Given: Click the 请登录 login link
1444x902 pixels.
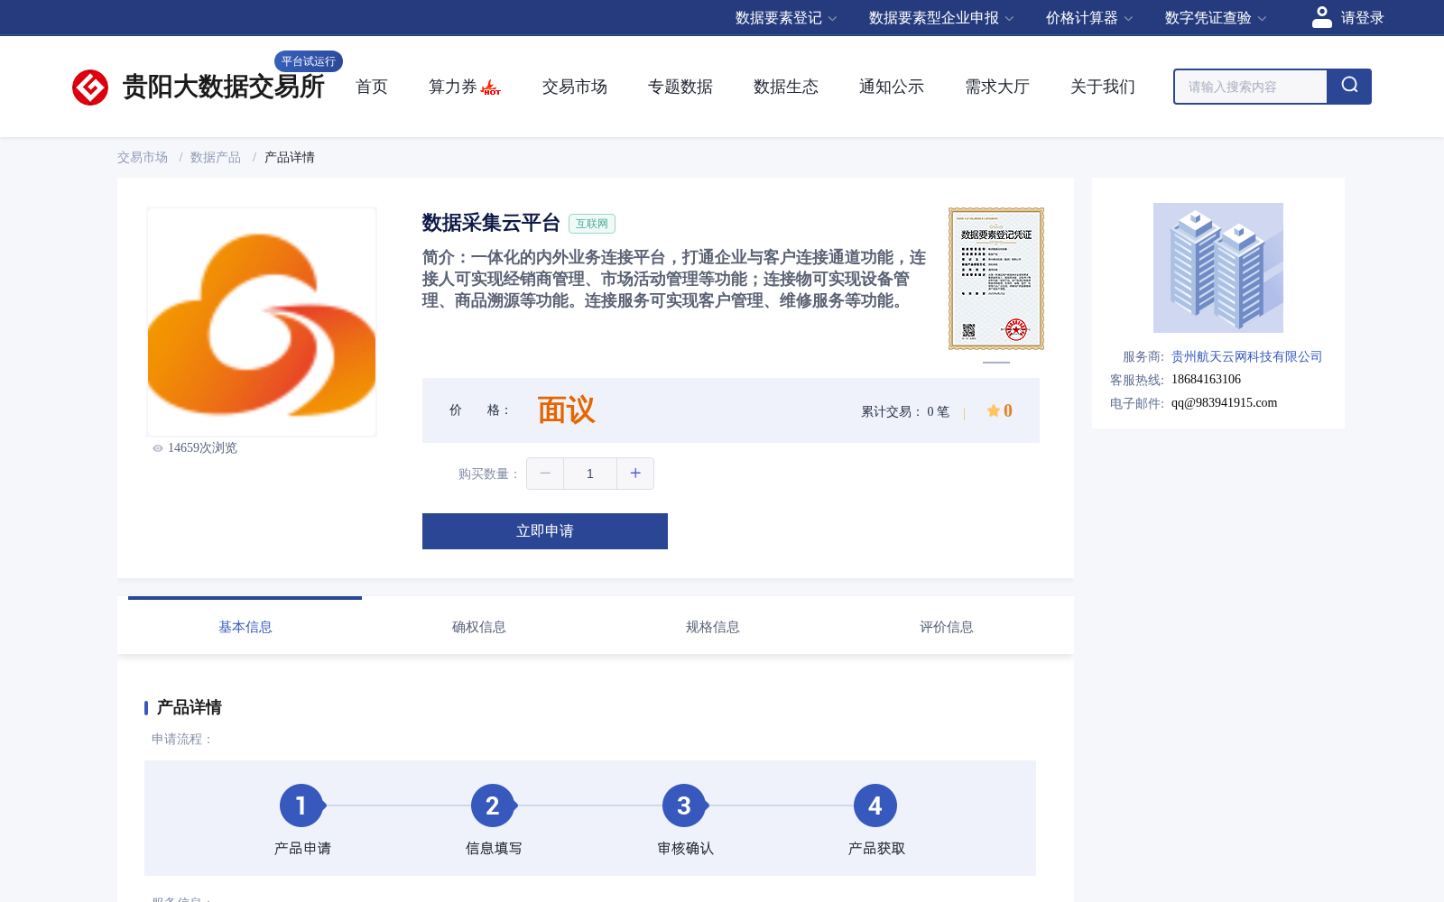Looking at the screenshot, I should 1362,18.
